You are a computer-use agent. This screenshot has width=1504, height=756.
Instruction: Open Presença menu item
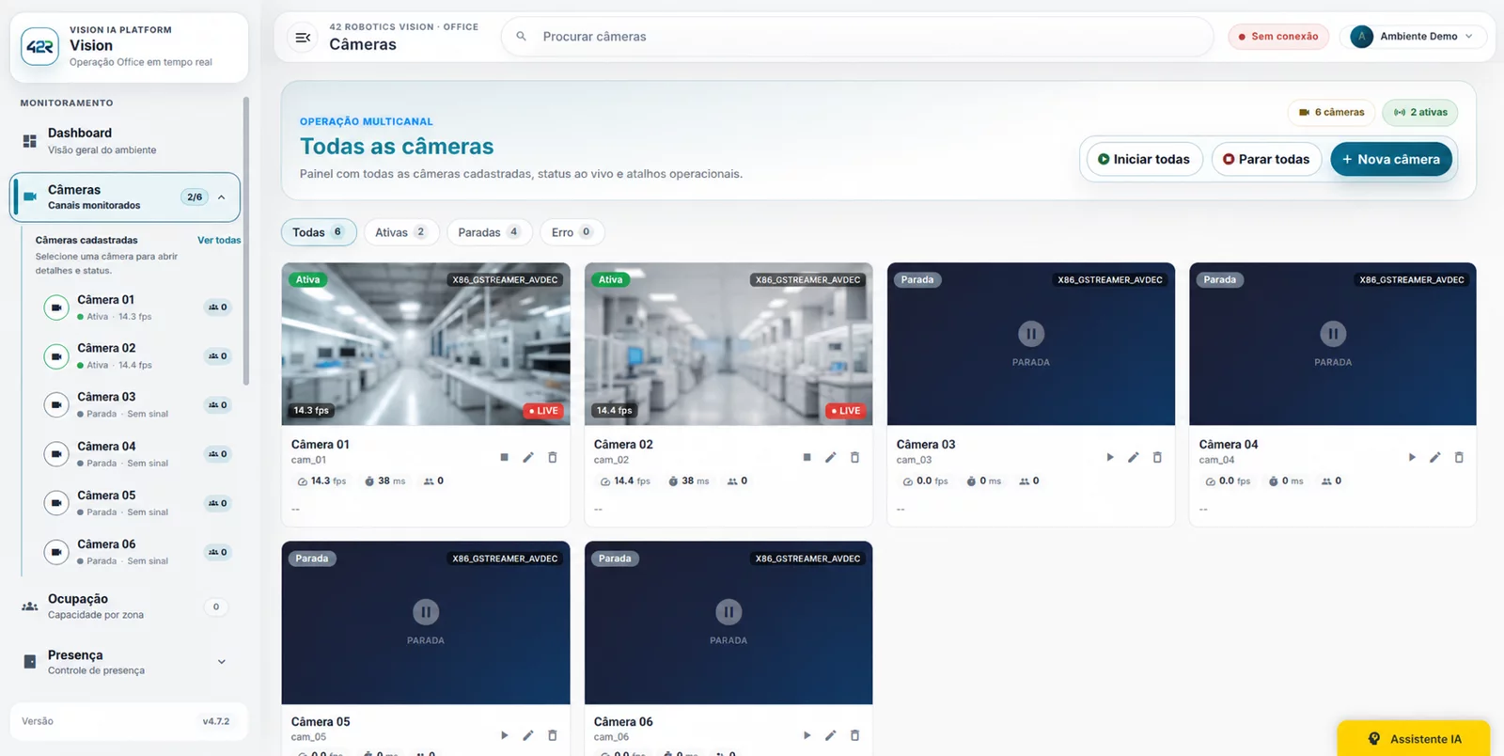[x=125, y=662]
